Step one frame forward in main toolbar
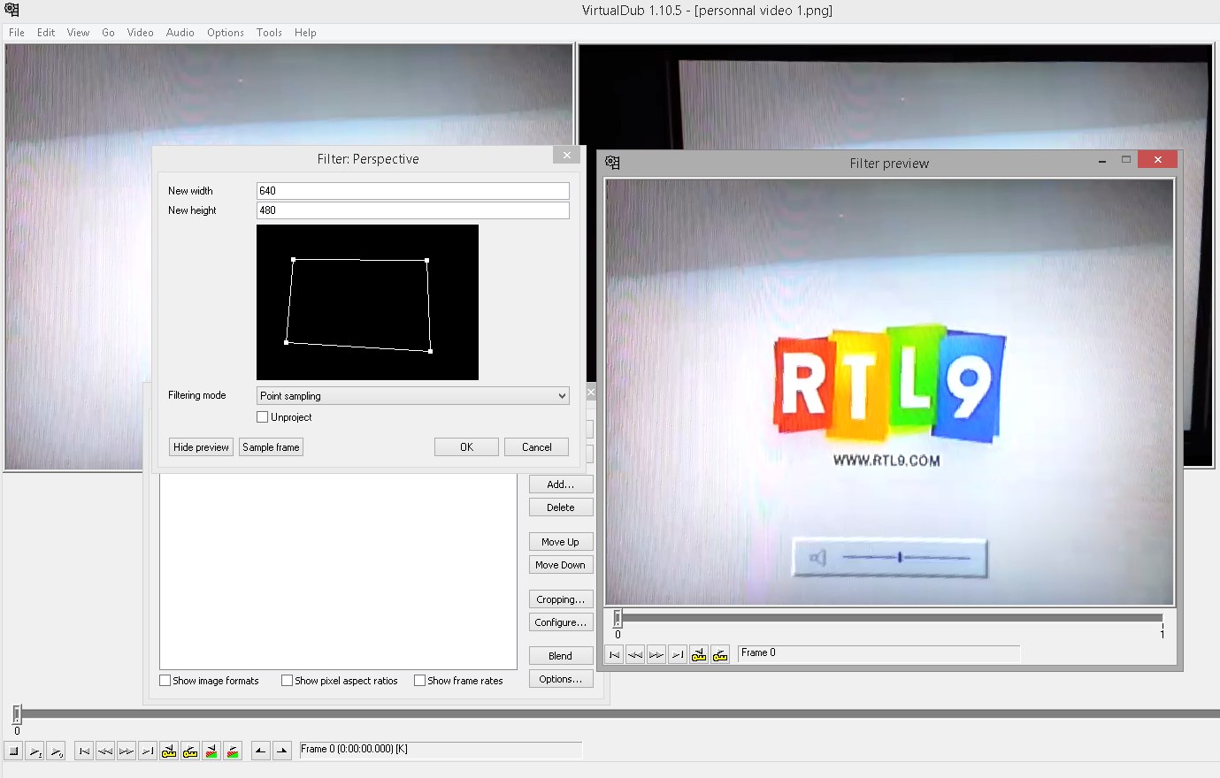The width and height of the screenshot is (1220, 778). [127, 751]
